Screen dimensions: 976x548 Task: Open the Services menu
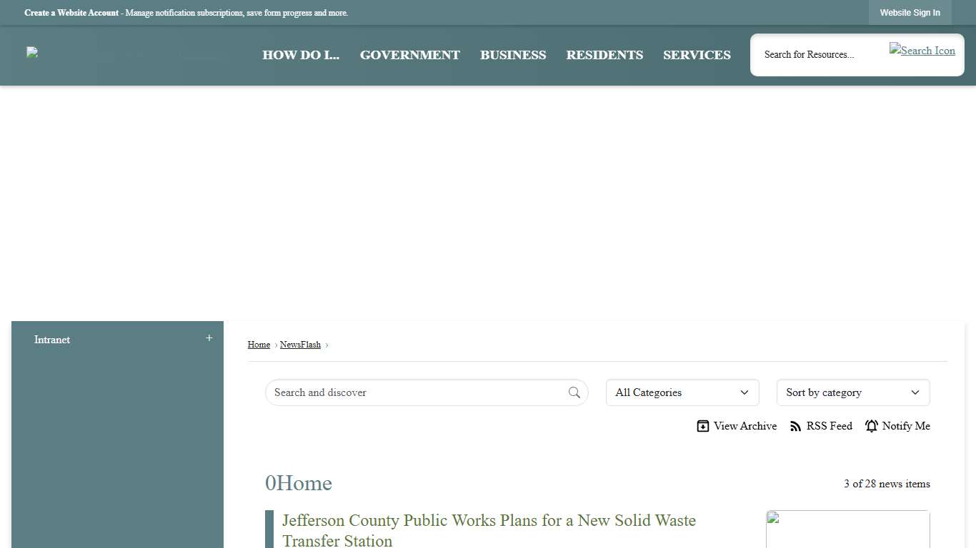click(696, 55)
